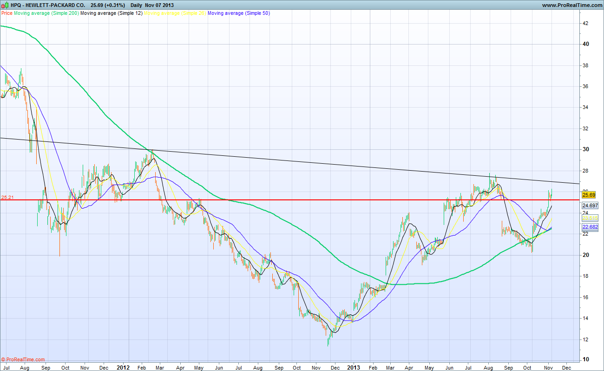Image resolution: width=604 pixels, height=371 pixels.
Task: Select Moving average (Simple 26) legend
Action: click(175, 13)
